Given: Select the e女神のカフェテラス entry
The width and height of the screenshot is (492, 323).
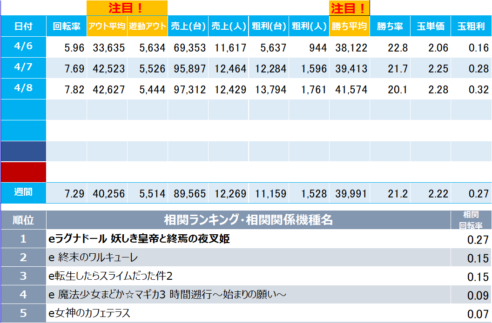Looking at the screenshot, I should point(89,313).
